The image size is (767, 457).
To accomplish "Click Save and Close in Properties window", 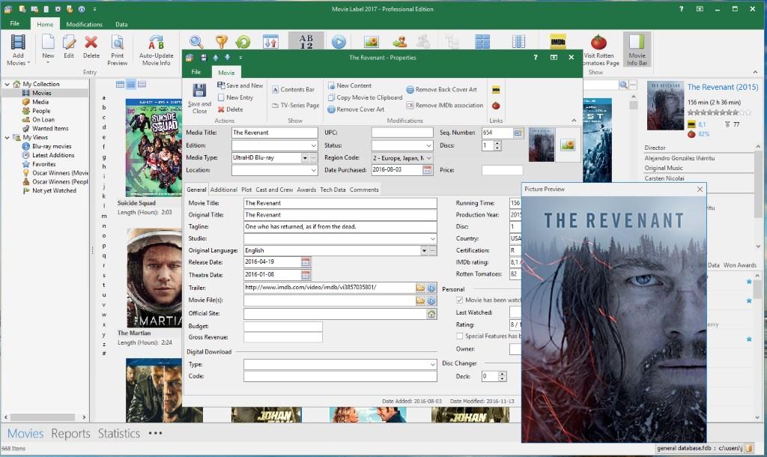I will [199, 98].
